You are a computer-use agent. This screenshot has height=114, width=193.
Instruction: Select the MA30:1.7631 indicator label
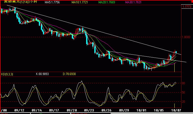point(133,2)
